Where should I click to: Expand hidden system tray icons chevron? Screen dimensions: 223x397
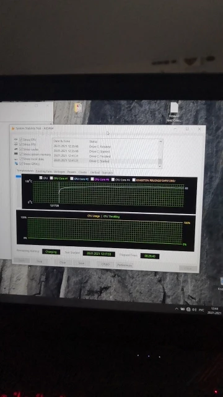[177, 309]
